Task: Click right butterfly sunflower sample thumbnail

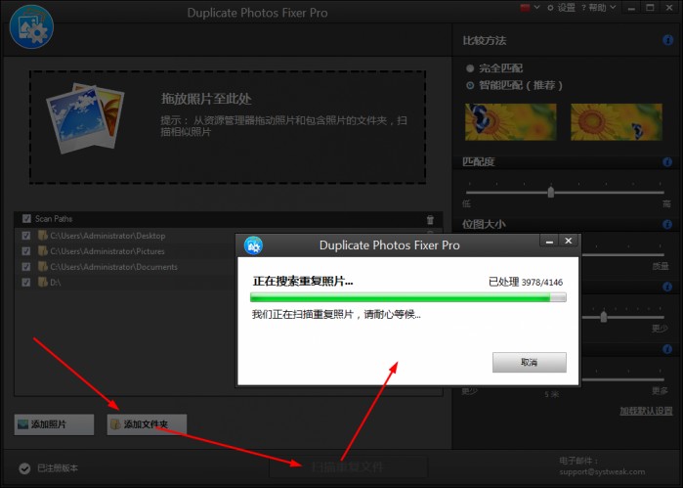Action: [617, 121]
